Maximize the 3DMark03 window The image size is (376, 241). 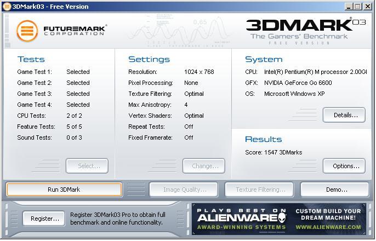[x=357, y=7]
